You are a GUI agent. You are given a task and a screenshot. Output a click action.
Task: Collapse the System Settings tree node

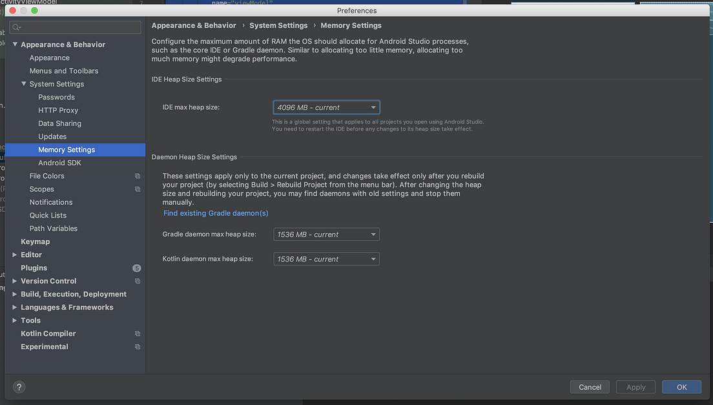24,83
